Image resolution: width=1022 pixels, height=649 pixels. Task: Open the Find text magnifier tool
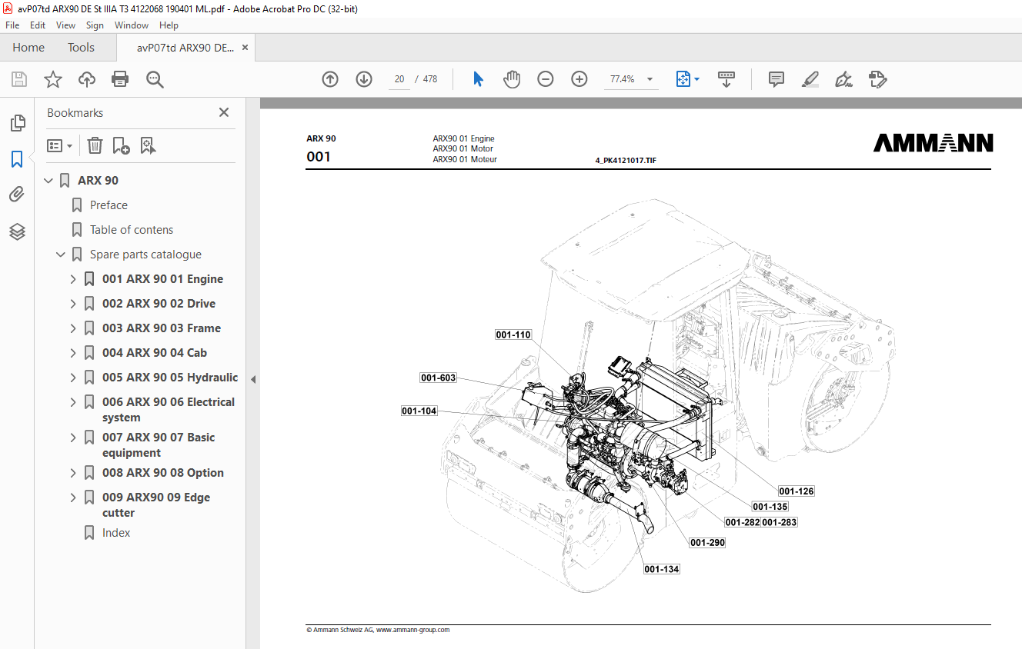(155, 79)
